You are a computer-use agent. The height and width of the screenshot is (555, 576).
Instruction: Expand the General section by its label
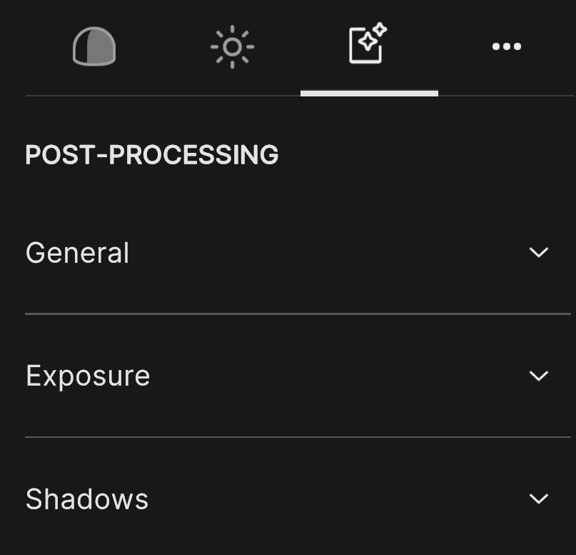[77, 253]
